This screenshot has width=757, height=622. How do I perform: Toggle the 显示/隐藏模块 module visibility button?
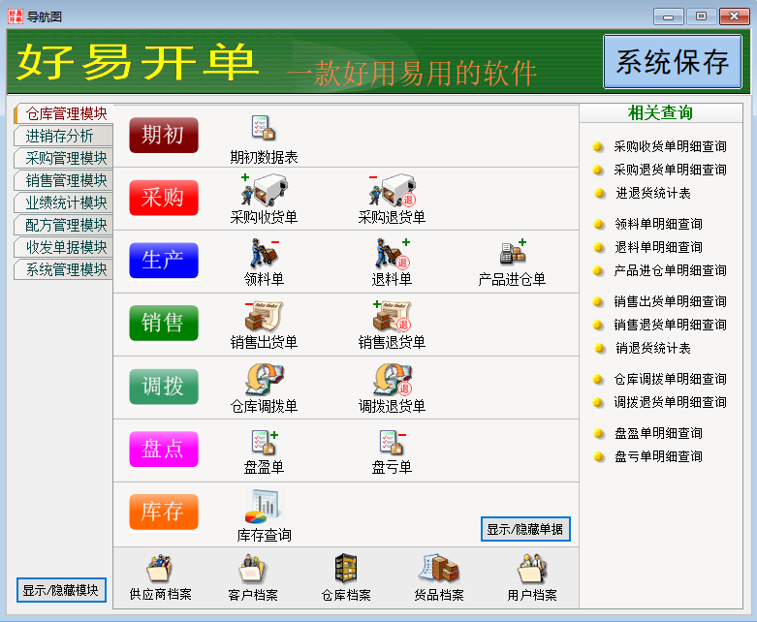[x=61, y=590]
